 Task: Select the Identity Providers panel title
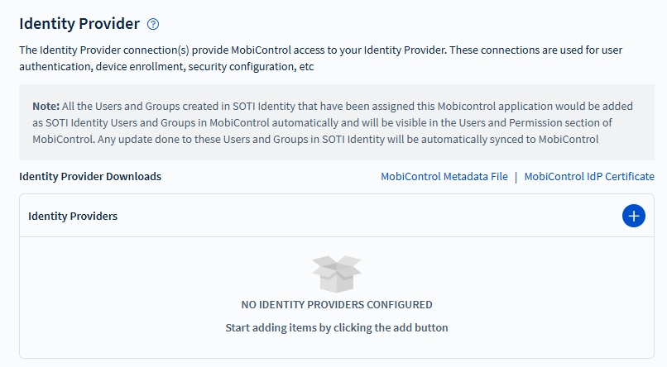pyautogui.click(x=73, y=216)
